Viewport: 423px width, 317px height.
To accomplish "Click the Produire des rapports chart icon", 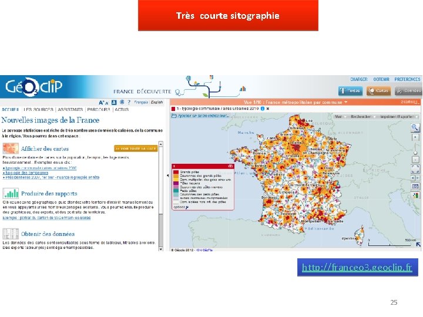I will click(11, 193).
